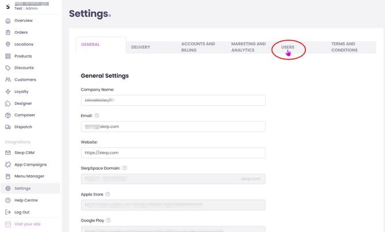Viewport: 385px width, 232px height.
Task: Focus the Website input field
Action: [x=173, y=152]
